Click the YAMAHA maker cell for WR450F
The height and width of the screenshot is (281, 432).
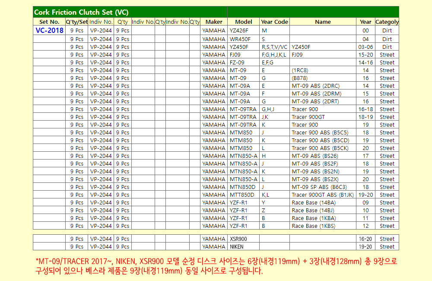point(214,39)
